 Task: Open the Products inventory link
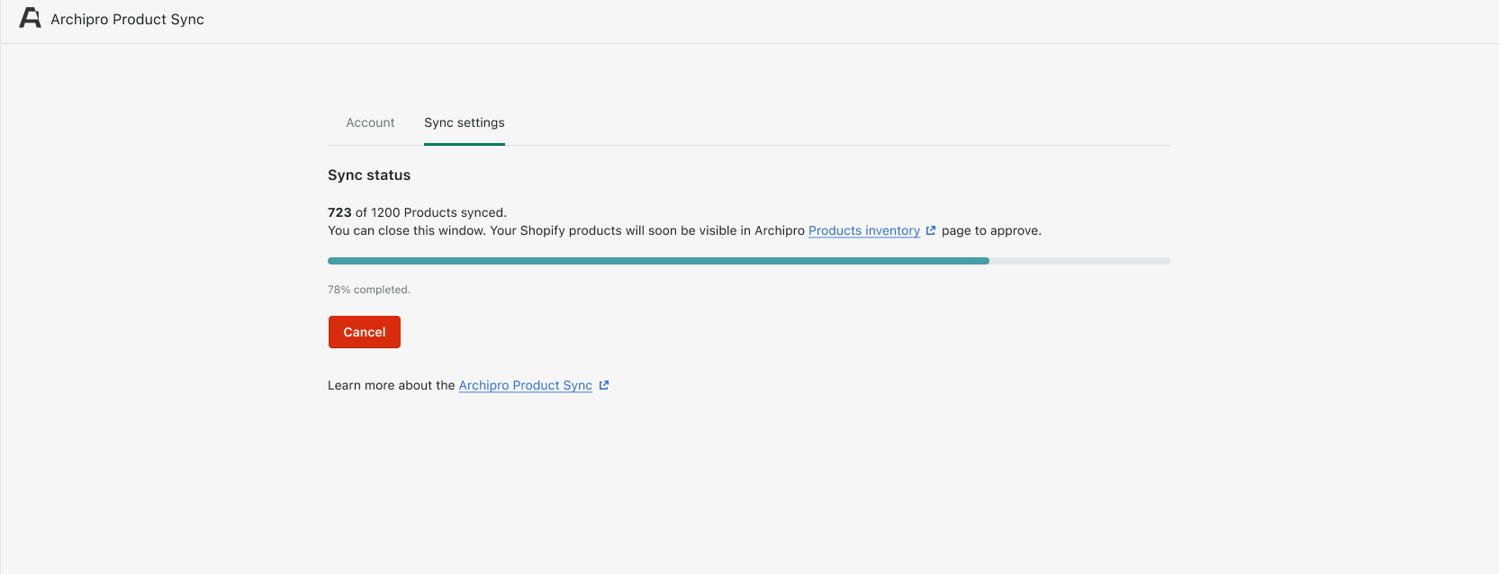(x=864, y=230)
